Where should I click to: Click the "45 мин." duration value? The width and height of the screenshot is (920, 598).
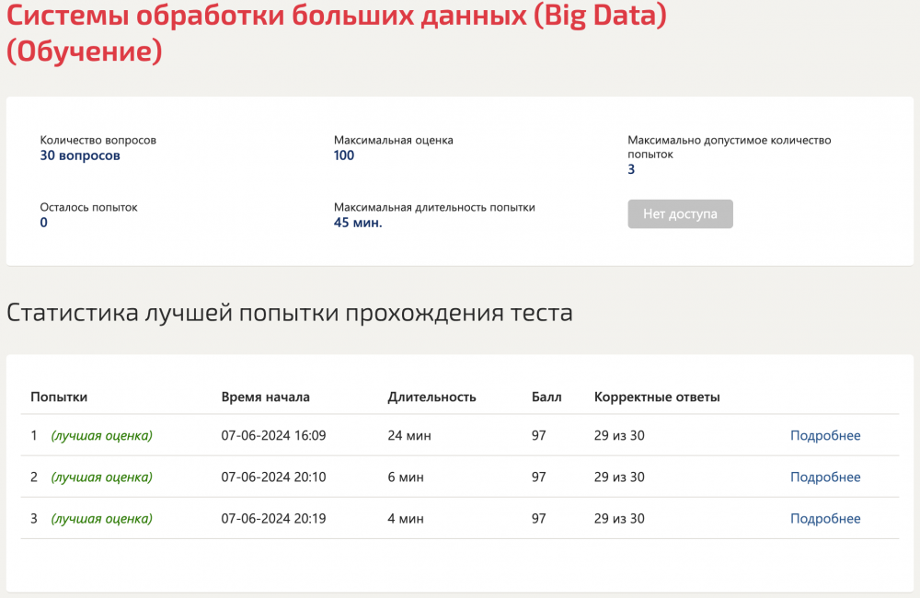tap(358, 223)
